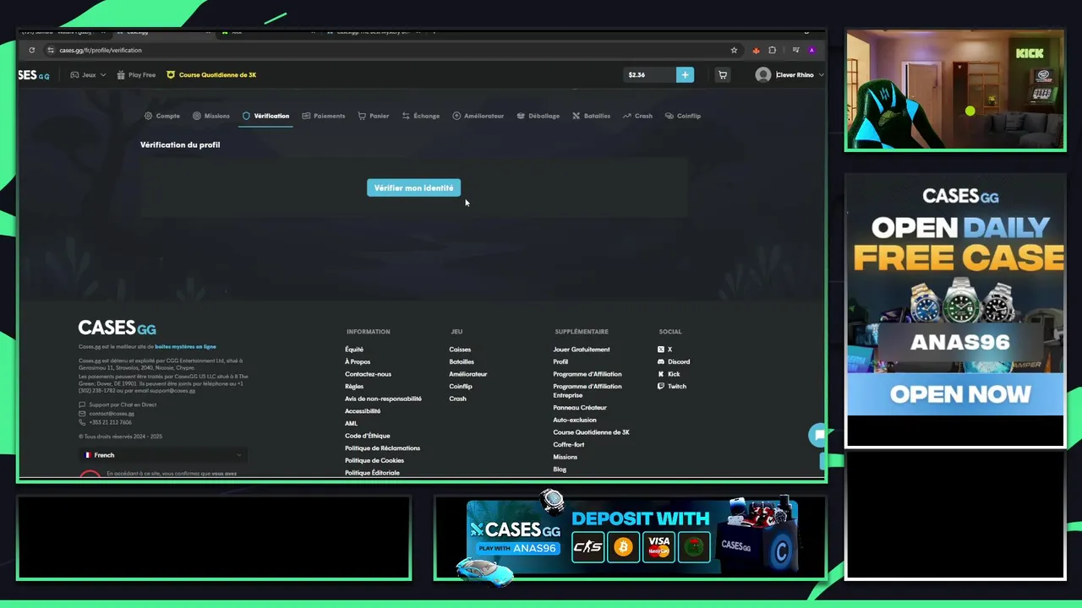Image resolution: width=1082 pixels, height=608 pixels.
Task: Click the CASES GG footer logo
Action: pyautogui.click(x=117, y=328)
